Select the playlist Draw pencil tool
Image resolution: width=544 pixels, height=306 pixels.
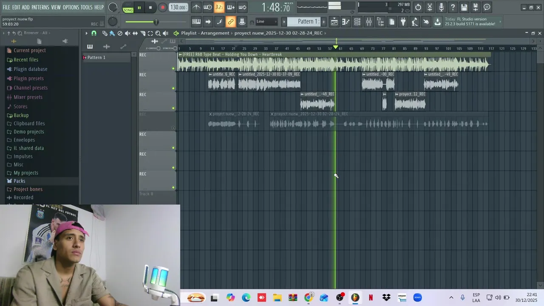point(105,33)
